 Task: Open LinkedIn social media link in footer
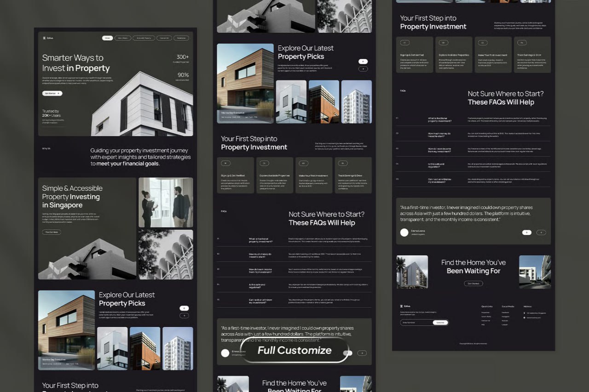[505, 324]
